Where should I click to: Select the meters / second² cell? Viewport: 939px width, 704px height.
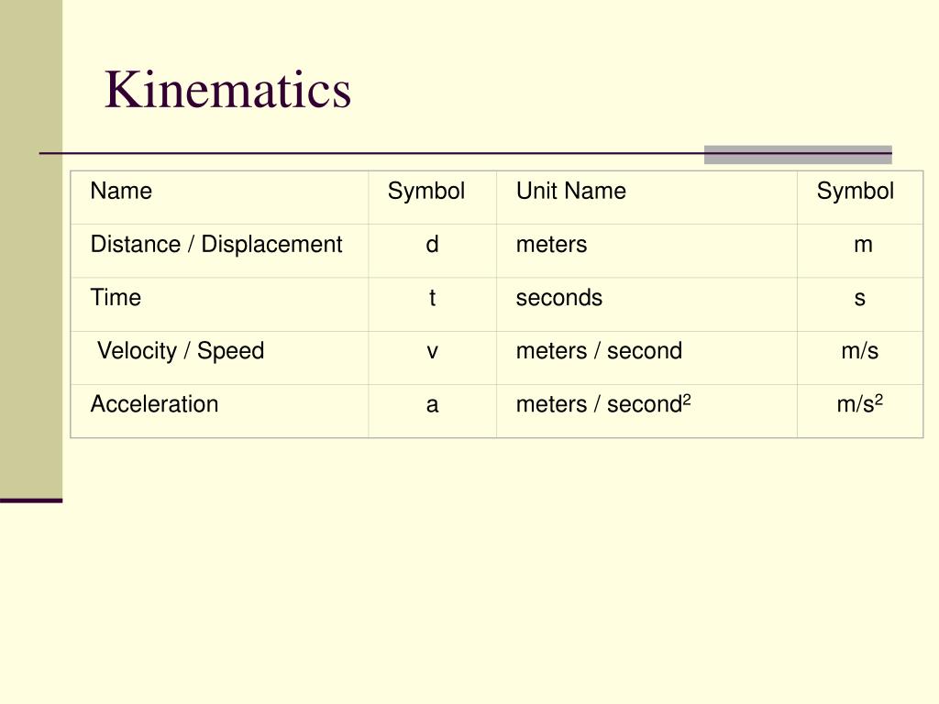[602, 404]
